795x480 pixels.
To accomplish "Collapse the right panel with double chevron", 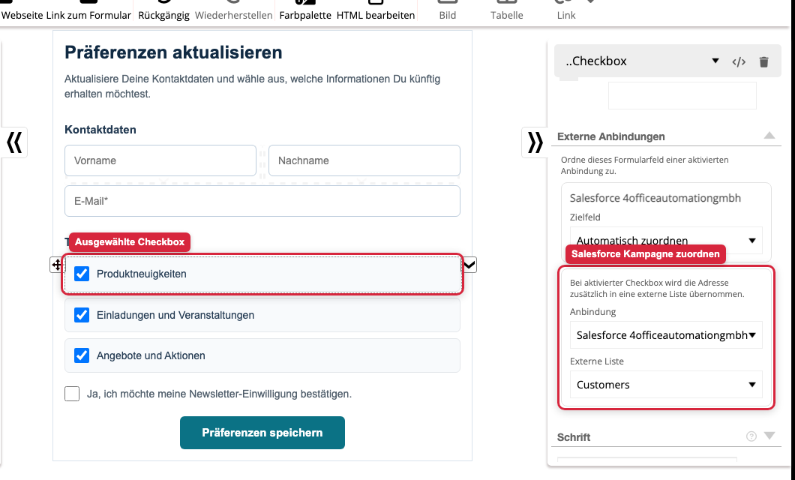I will tap(535, 142).
